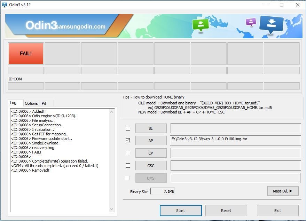Click the log line 'Firmware update start..'

pos(52,139)
